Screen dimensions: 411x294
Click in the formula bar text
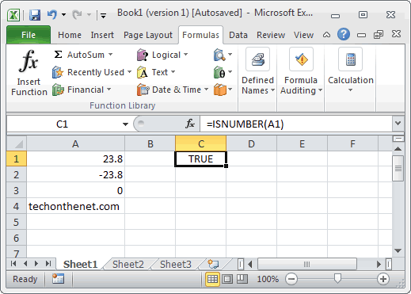pyautogui.click(x=295, y=124)
